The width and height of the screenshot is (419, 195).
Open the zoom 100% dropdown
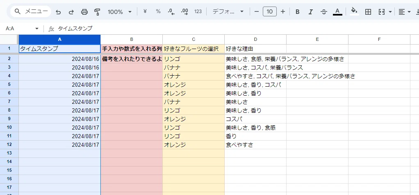[x=119, y=12]
